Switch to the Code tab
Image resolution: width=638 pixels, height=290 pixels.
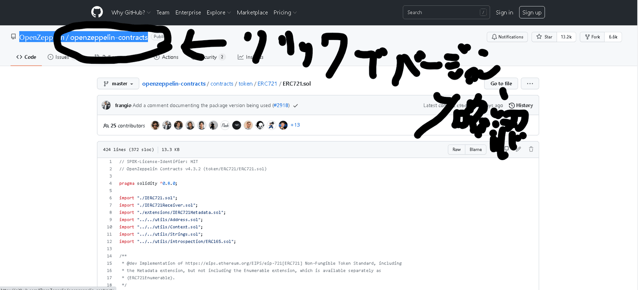coord(26,57)
